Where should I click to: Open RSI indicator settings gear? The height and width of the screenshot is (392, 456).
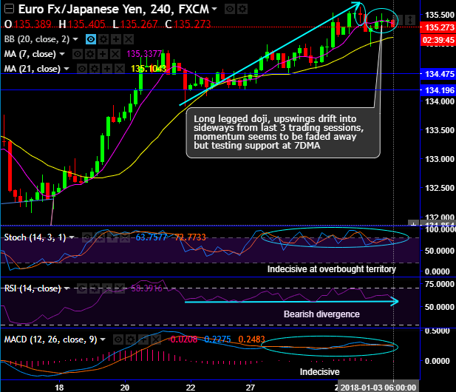point(95,288)
